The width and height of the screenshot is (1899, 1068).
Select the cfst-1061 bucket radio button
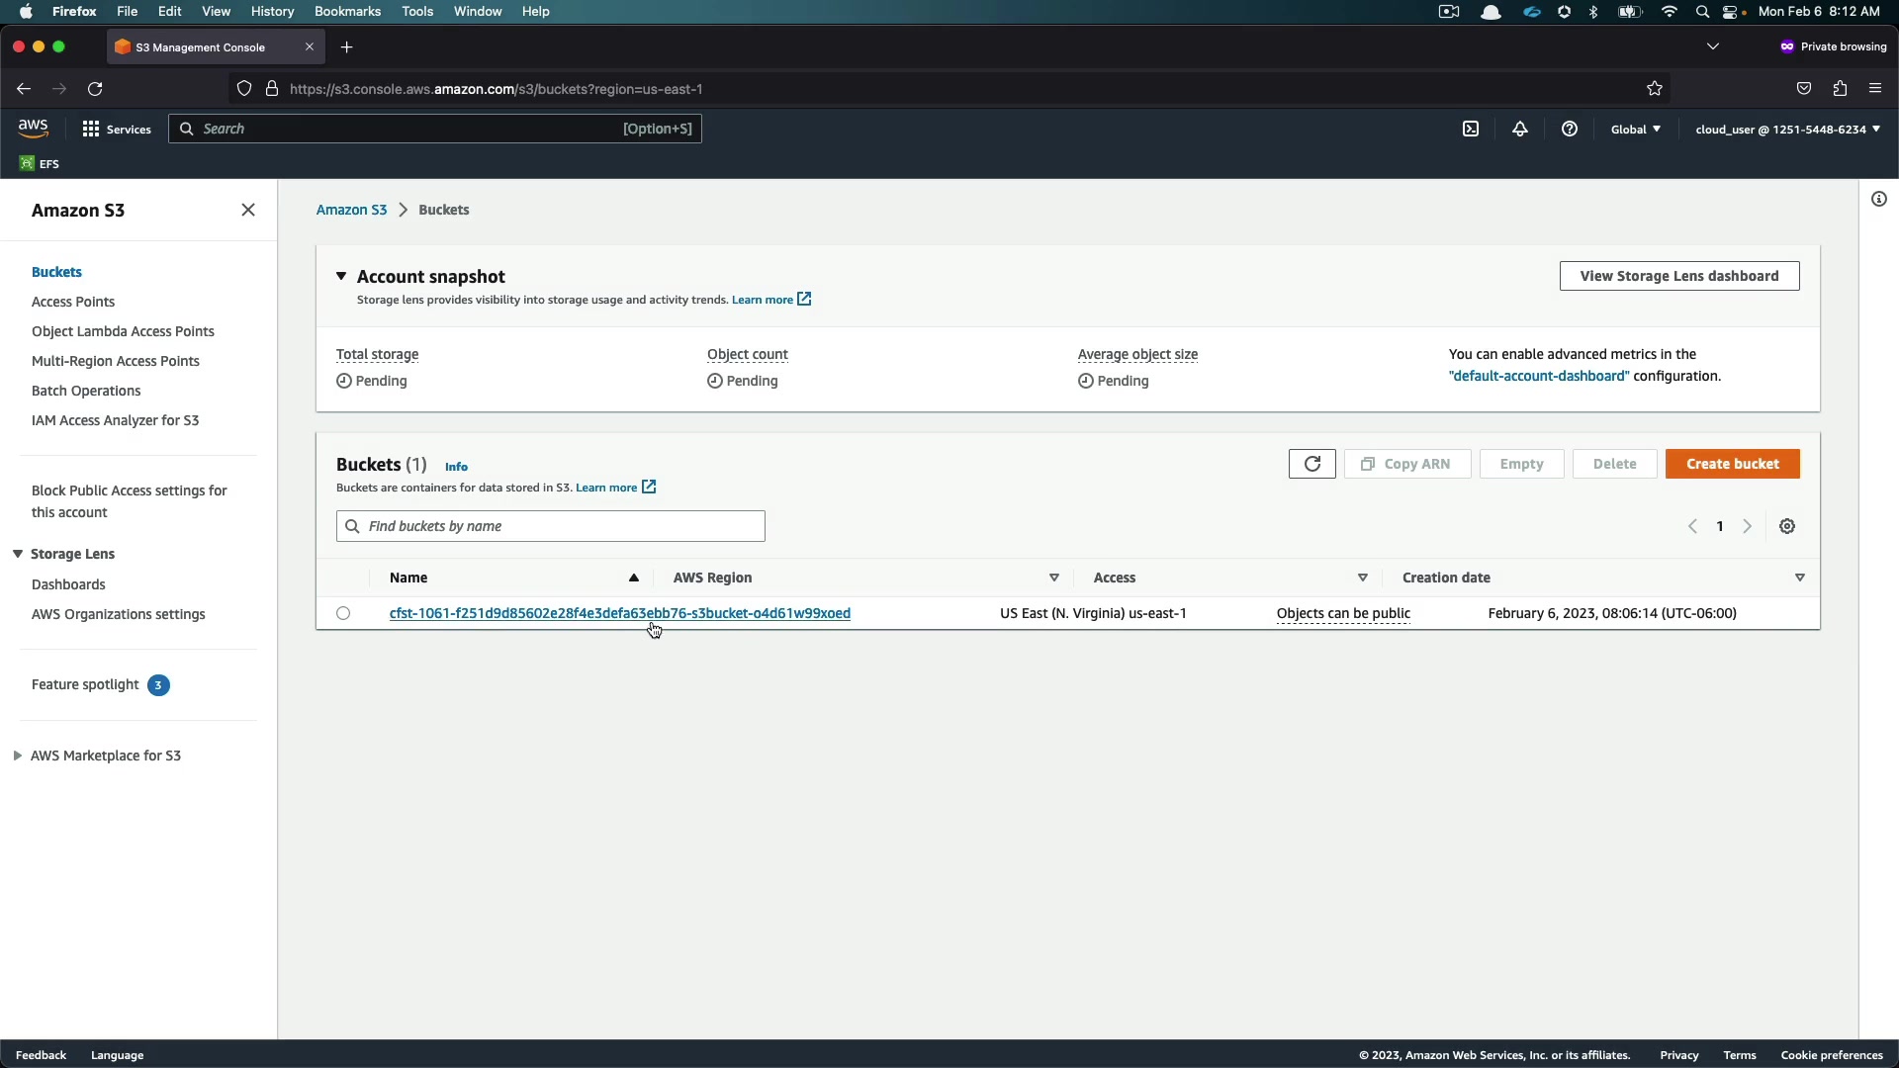pos(343,613)
